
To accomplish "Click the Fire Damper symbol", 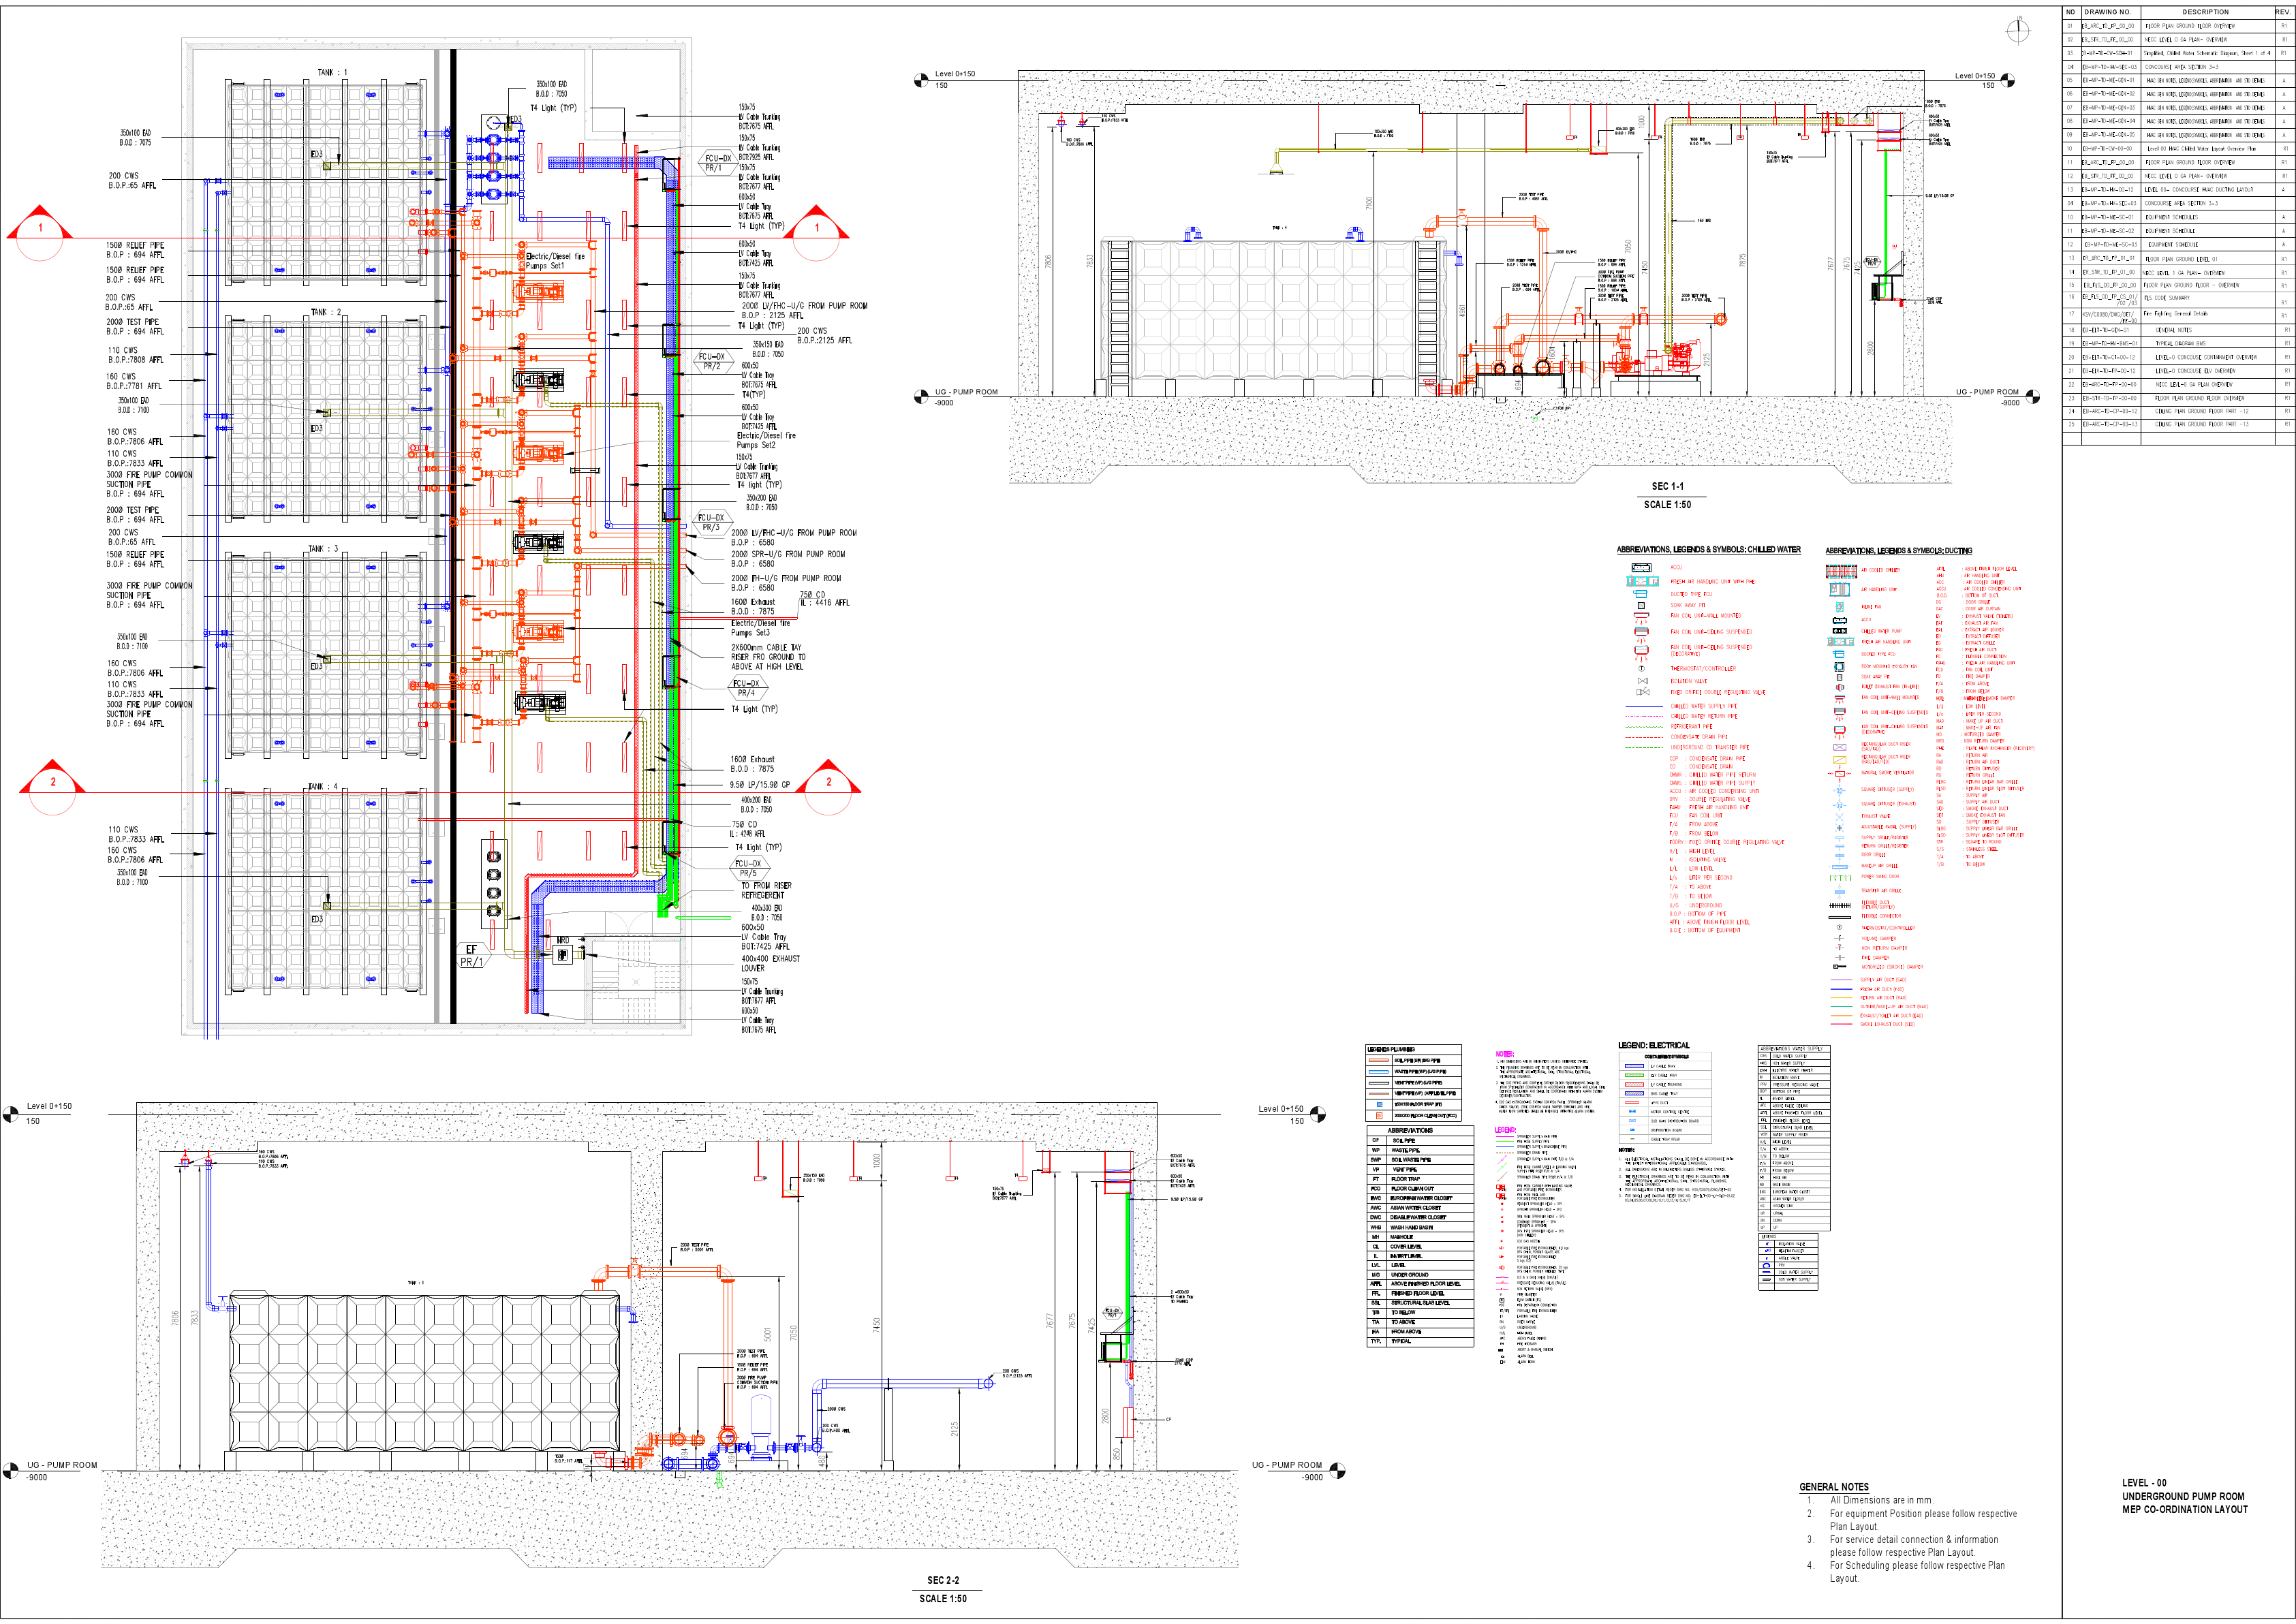I will click(x=1840, y=958).
